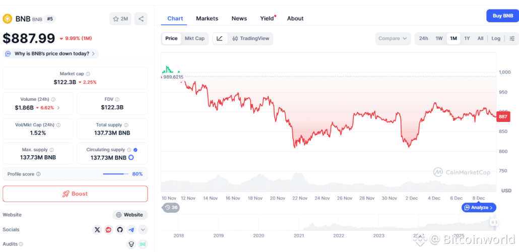519x252 pixels.
Task: Enable Log scale on chart
Action: pyautogui.click(x=496, y=38)
